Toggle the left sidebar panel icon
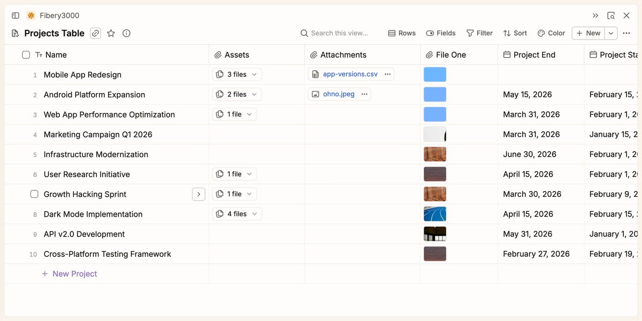Image resolution: width=642 pixels, height=321 pixels. point(16,16)
